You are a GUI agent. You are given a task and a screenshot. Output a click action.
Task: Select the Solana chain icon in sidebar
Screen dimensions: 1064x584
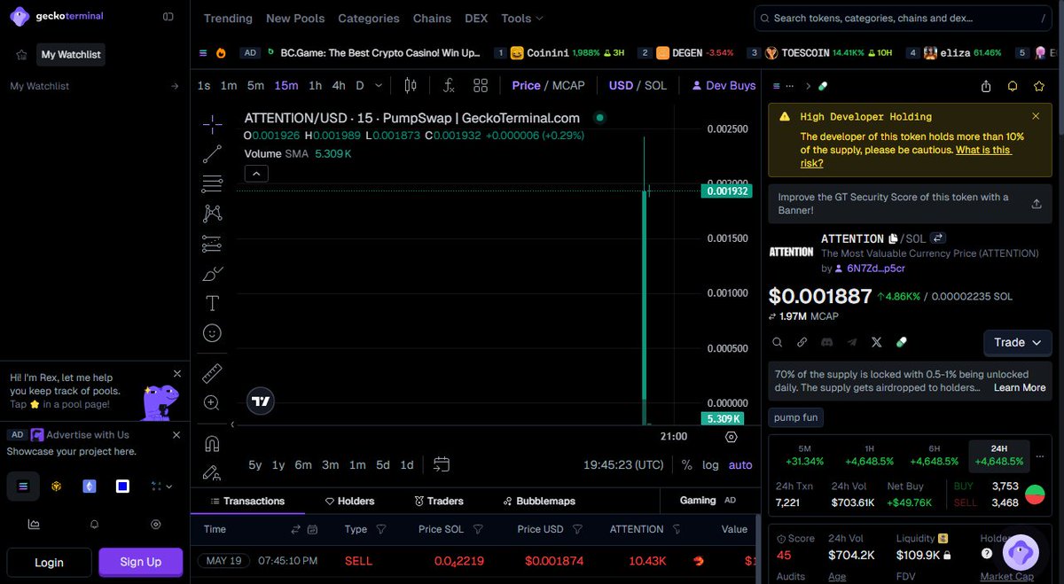[23, 486]
